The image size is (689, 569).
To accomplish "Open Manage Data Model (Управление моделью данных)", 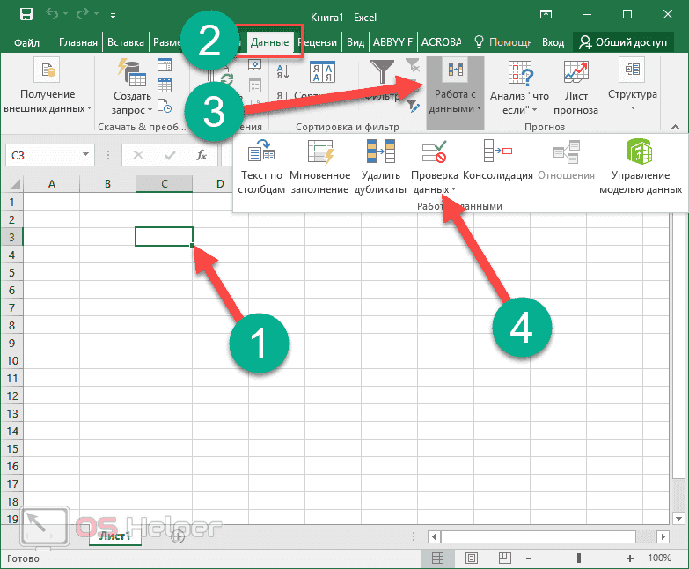I will click(x=639, y=153).
